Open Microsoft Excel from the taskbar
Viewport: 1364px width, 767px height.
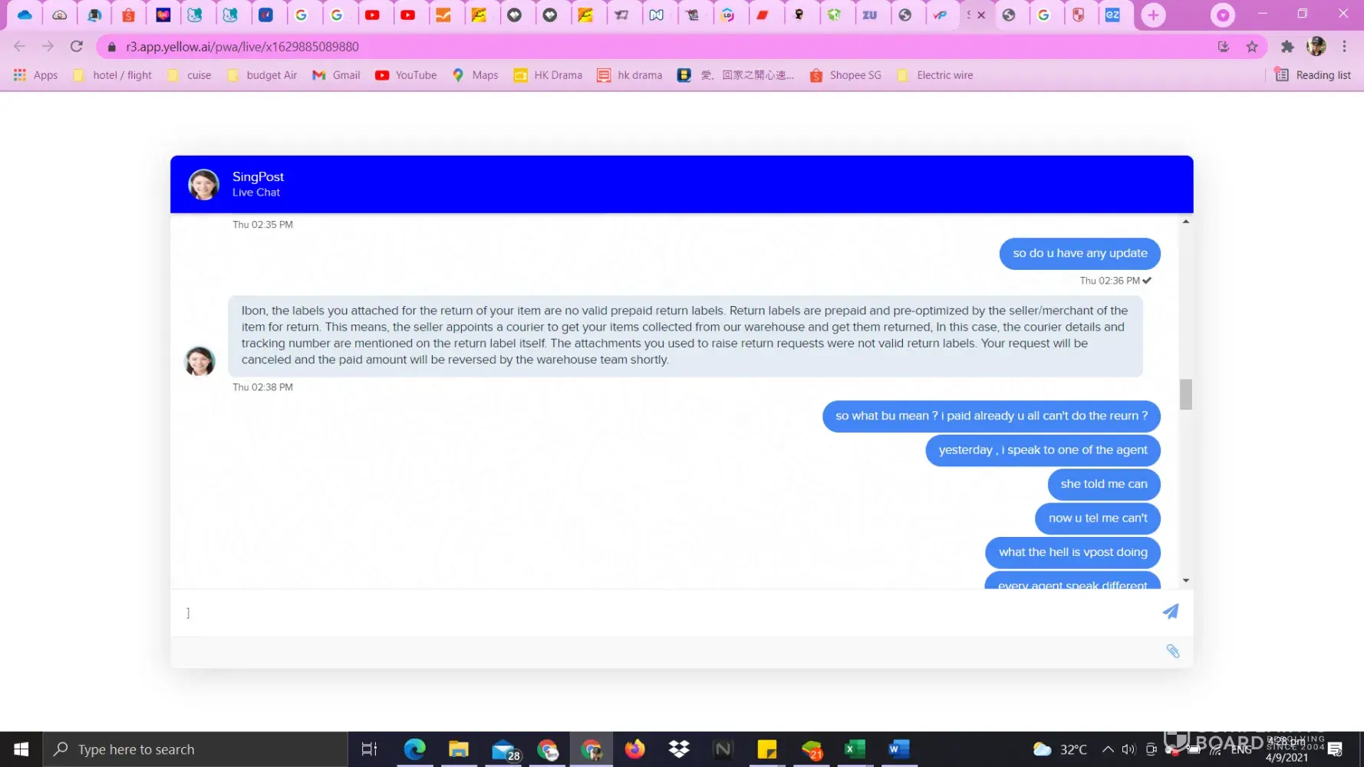click(855, 749)
